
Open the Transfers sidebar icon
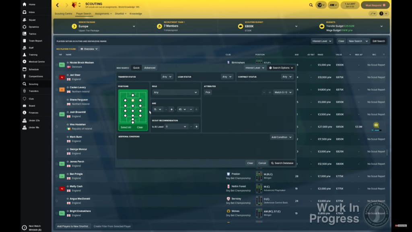click(25, 91)
